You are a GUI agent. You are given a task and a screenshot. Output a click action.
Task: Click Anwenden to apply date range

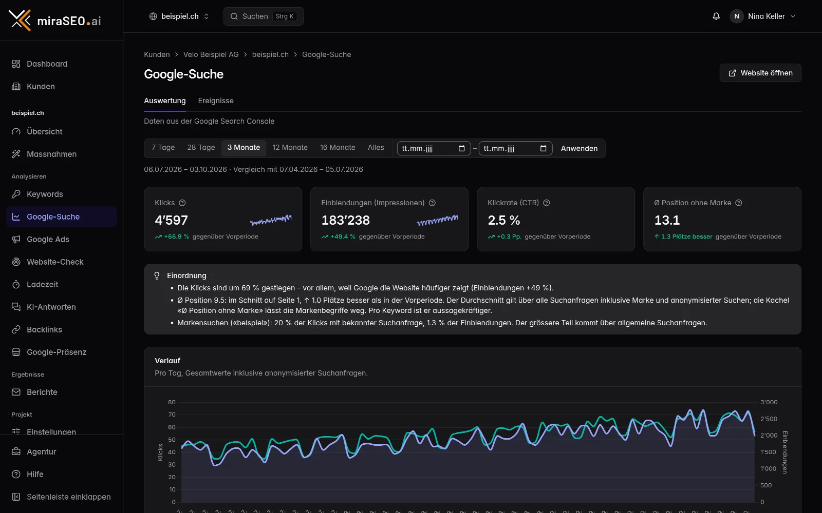point(579,148)
